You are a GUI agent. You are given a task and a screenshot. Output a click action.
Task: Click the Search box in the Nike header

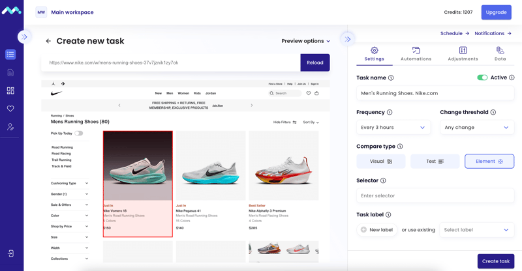[285, 93]
